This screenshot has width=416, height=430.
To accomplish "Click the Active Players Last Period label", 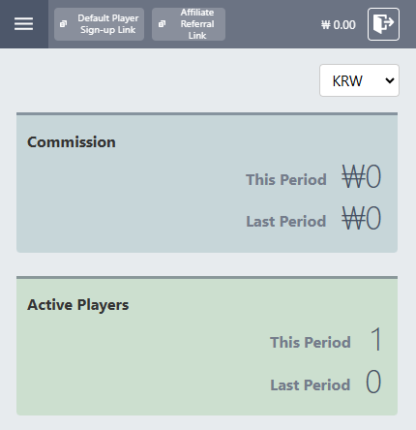I will coord(311,384).
